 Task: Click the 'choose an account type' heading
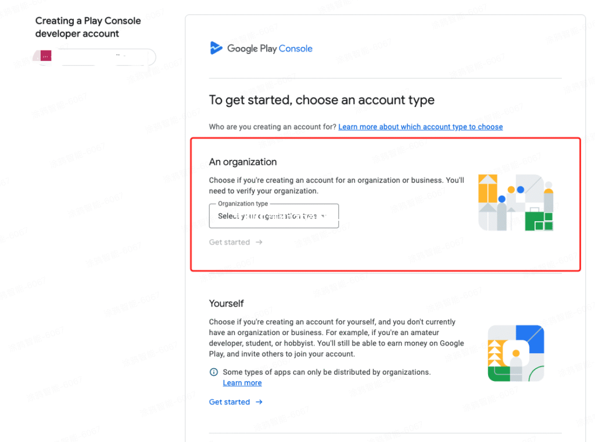coord(321,100)
